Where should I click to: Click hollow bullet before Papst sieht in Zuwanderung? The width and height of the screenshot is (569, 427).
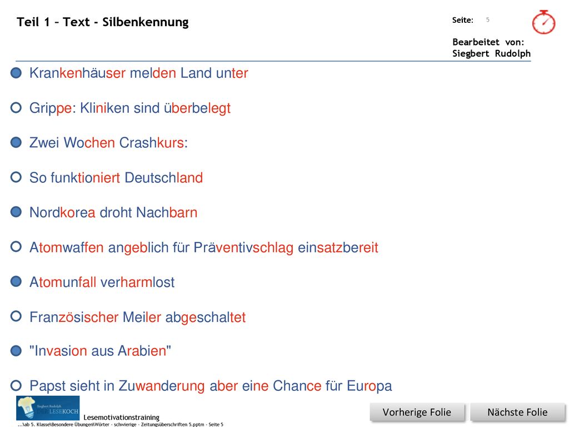click(16, 385)
